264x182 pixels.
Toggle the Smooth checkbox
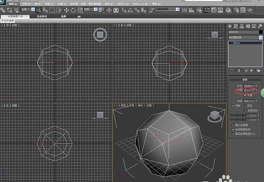coord(245,95)
